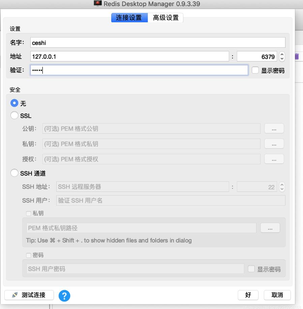Enable the 显示密码 checkbox next to 验证
Viewport: 303px width, 309px height.
tap(255, 70)
